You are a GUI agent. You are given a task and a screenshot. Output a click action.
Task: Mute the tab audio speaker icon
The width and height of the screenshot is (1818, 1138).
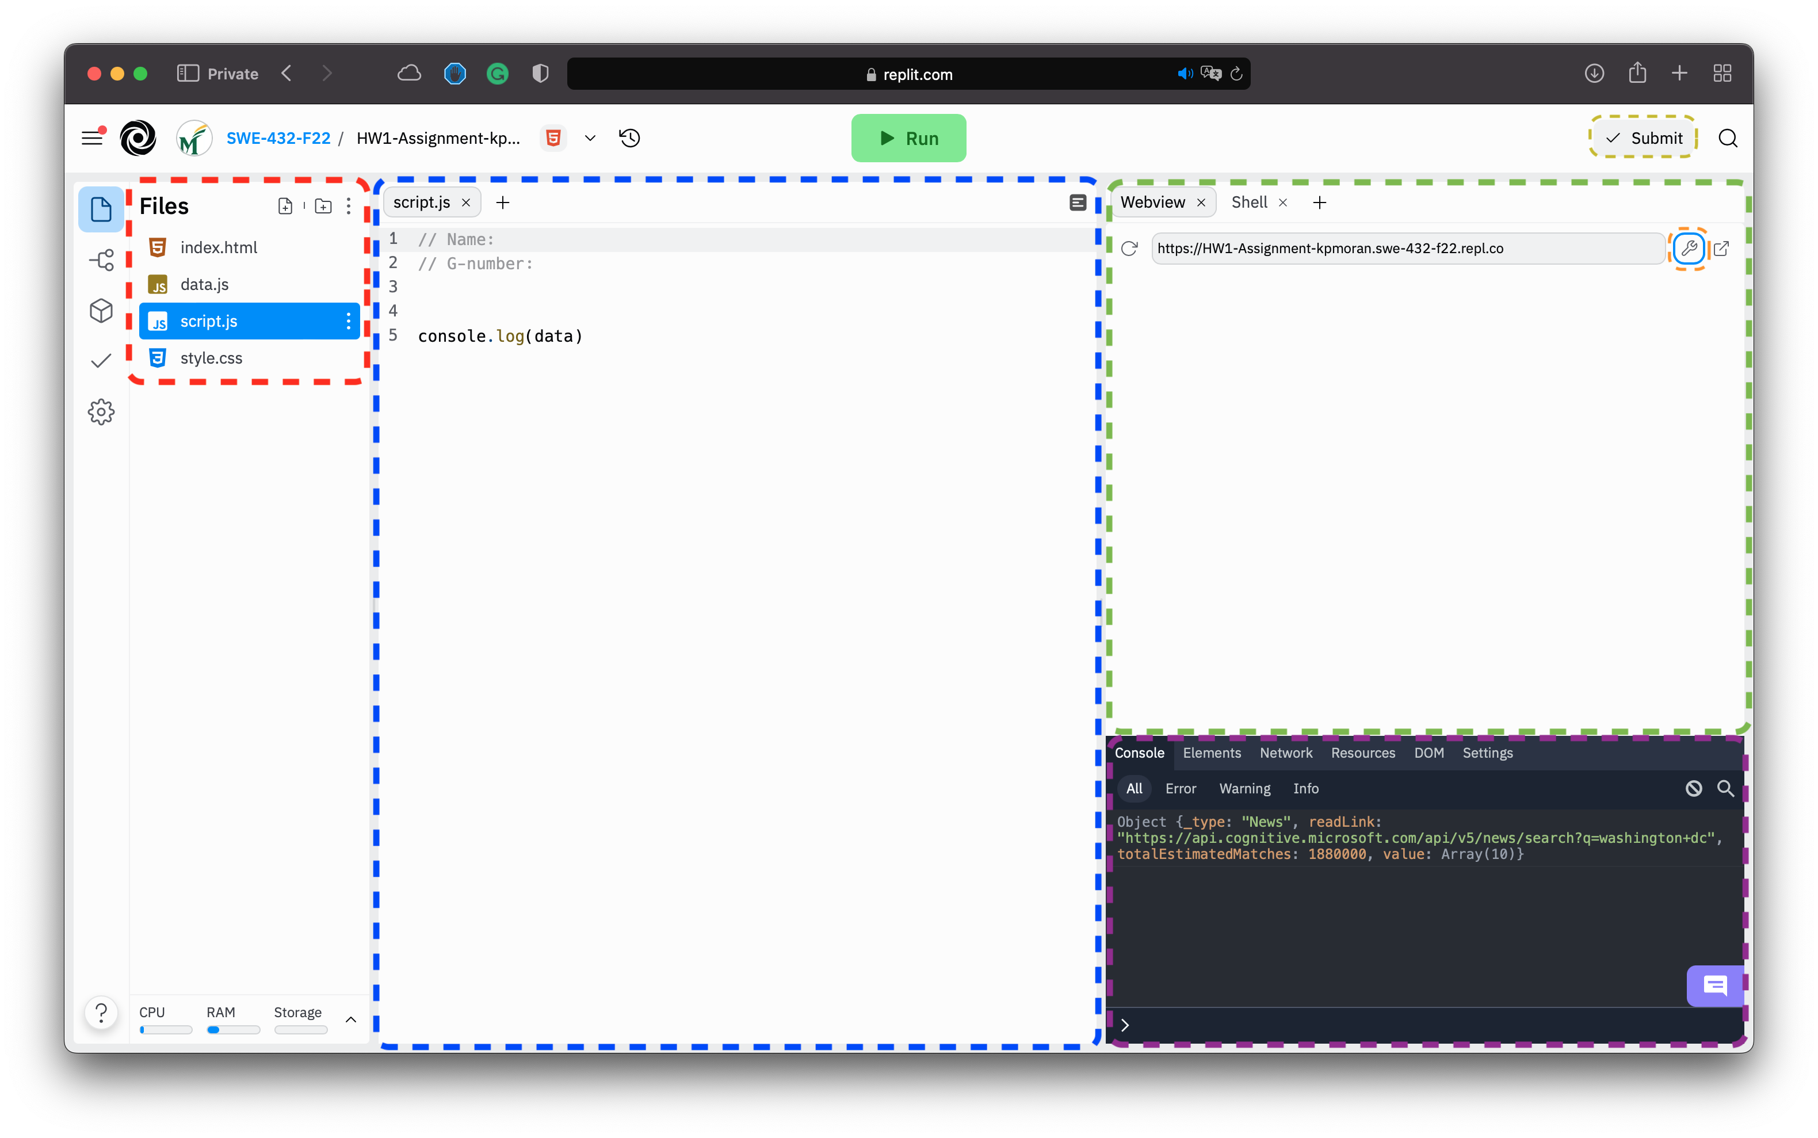click(1185, 74)
